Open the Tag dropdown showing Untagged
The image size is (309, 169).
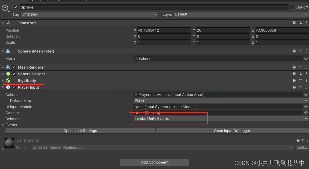90,14
